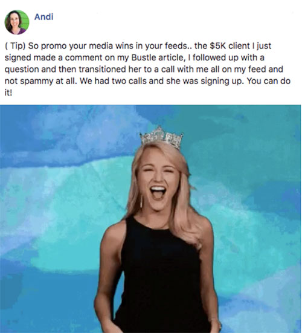The image size is (302, 333).
Task: Click the words "Bustle article" in the post
Action: (x=157, y=58)
